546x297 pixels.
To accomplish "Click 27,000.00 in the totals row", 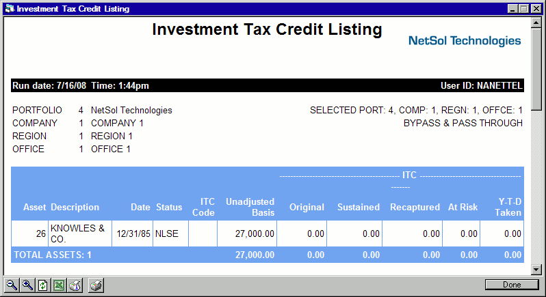I will click(255, 255).
